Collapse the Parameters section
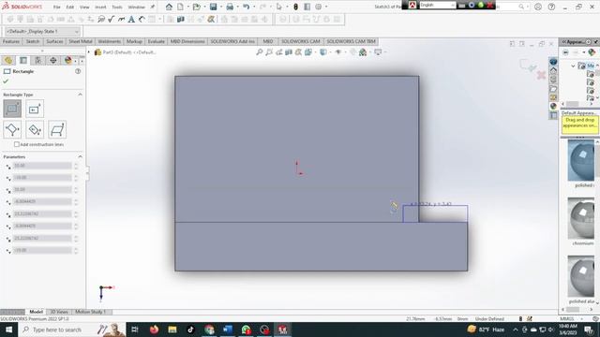600x337 pixels. (80, 156)
